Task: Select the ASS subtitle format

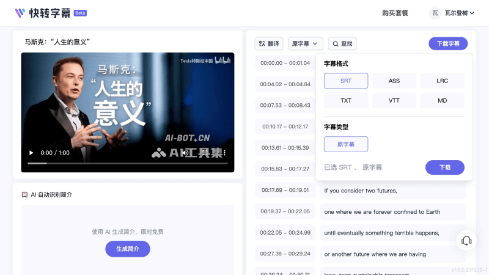Action: pos(394,81)
